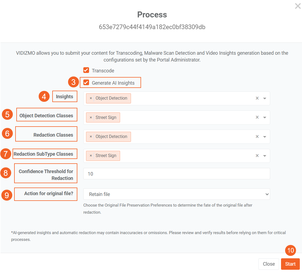Screen dimensions: 302x273
Task: Expand the Redaction Classes dropdown arrow
Action: 265,137
